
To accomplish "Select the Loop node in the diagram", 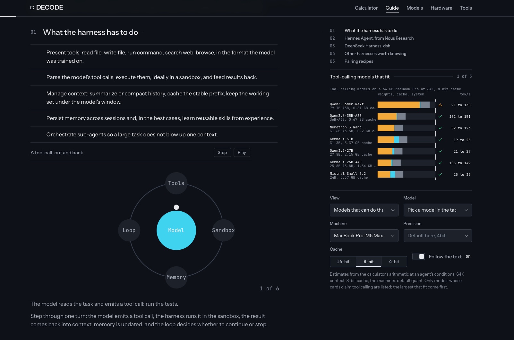I will tap(129, 230).
